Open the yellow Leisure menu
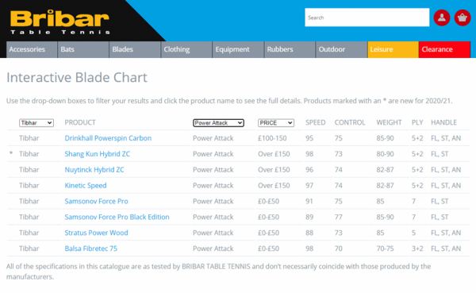The height and width of the screenshot is (293, 476). [393, 49]
